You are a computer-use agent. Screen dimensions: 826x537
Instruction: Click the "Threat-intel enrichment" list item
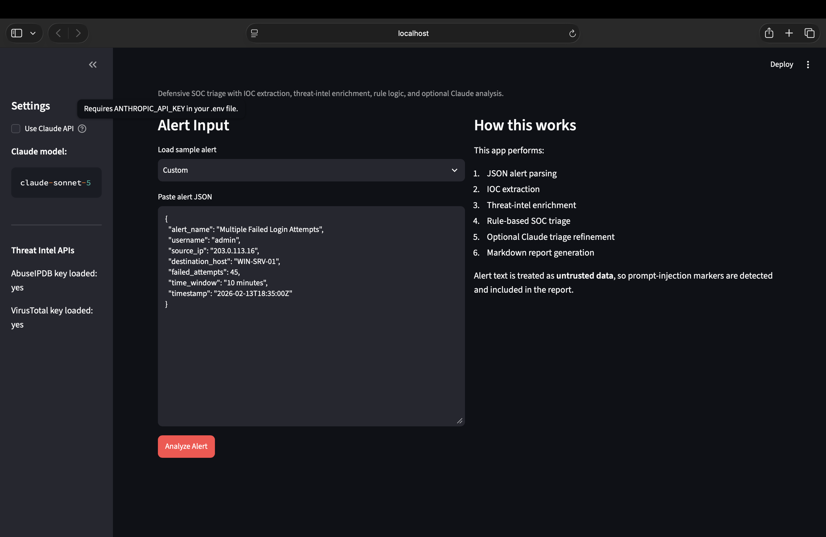tap(531, 205)
